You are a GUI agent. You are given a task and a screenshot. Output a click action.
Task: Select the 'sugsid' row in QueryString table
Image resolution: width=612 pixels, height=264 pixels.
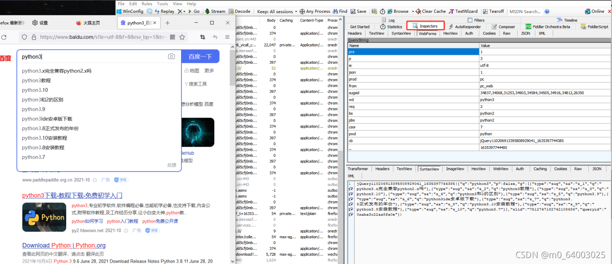pyautogui.click(x=479, y=92)
